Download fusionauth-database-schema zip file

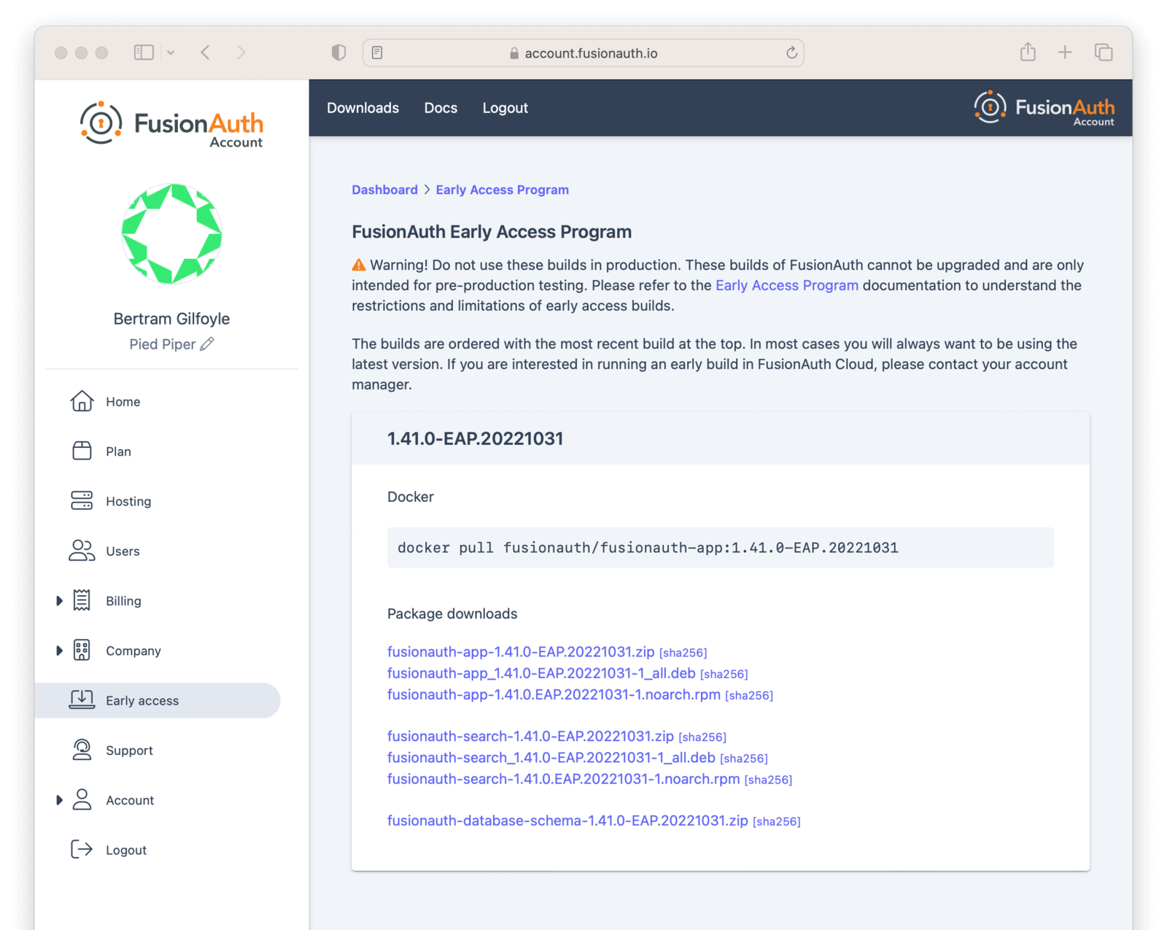pos(567,821)
